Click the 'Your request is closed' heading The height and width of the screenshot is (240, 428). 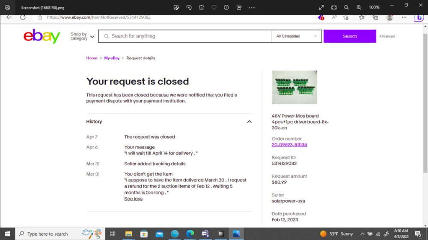[137, 81]
